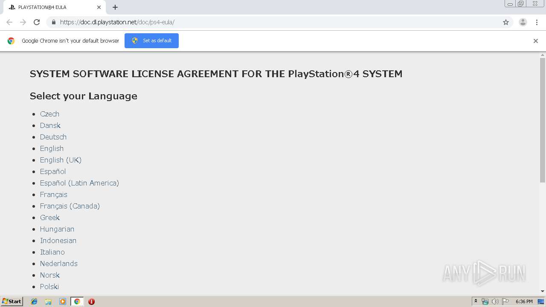Viewport: 546px width, 307px height.
Task: Select the Indonesian language link
Action: pos(58,240)
